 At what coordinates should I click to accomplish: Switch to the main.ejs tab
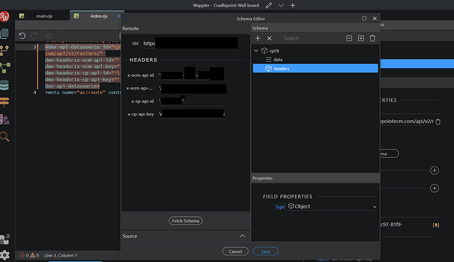tap(44, 16)
